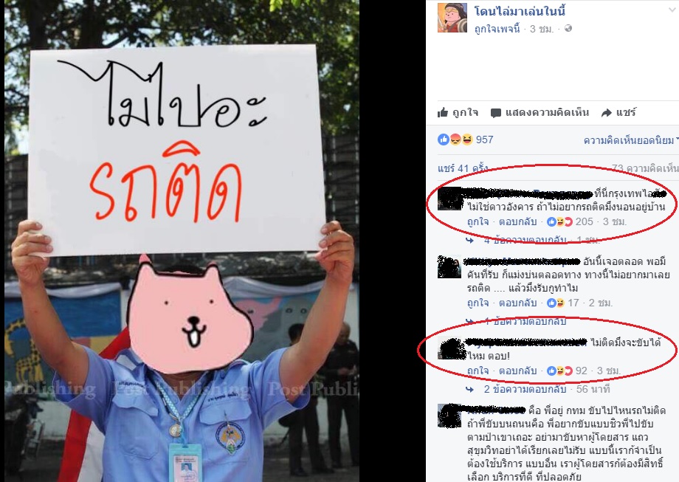Open the reaction emojis next to 957
Screen dimensions: 679x482
click(455, 140)
